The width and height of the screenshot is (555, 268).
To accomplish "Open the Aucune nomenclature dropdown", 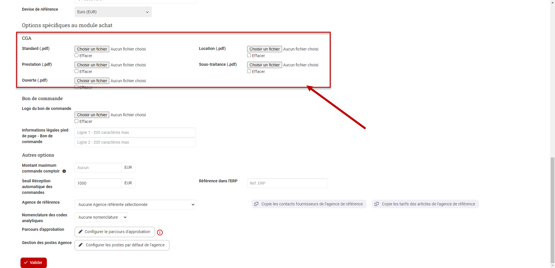I will pos(101,217).
